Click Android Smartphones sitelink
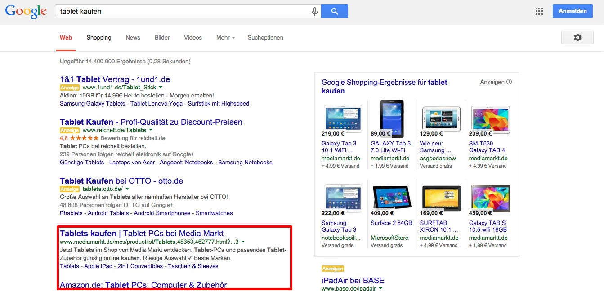This screenshot has height=291, width=604. pyautogui.click(x=162, y=213)
